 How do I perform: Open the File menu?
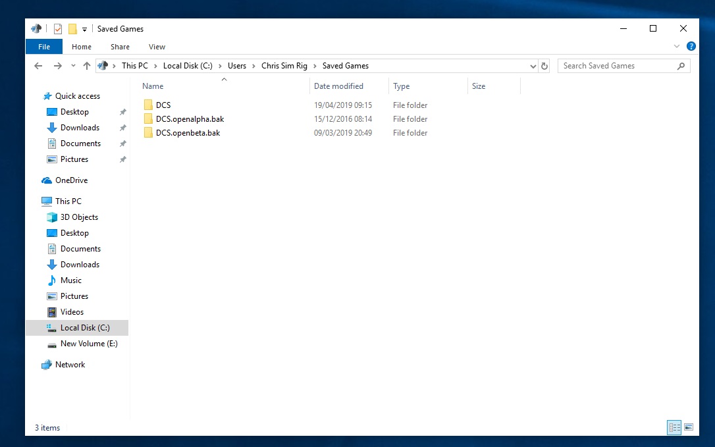pyautogui.click(x=44, y=47)
